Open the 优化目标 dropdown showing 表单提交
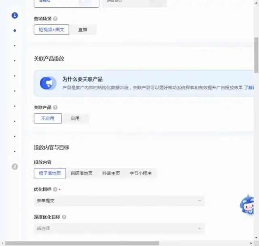 (x=119, y=201)
